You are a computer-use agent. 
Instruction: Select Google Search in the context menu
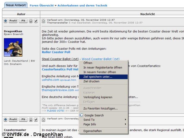103,115
